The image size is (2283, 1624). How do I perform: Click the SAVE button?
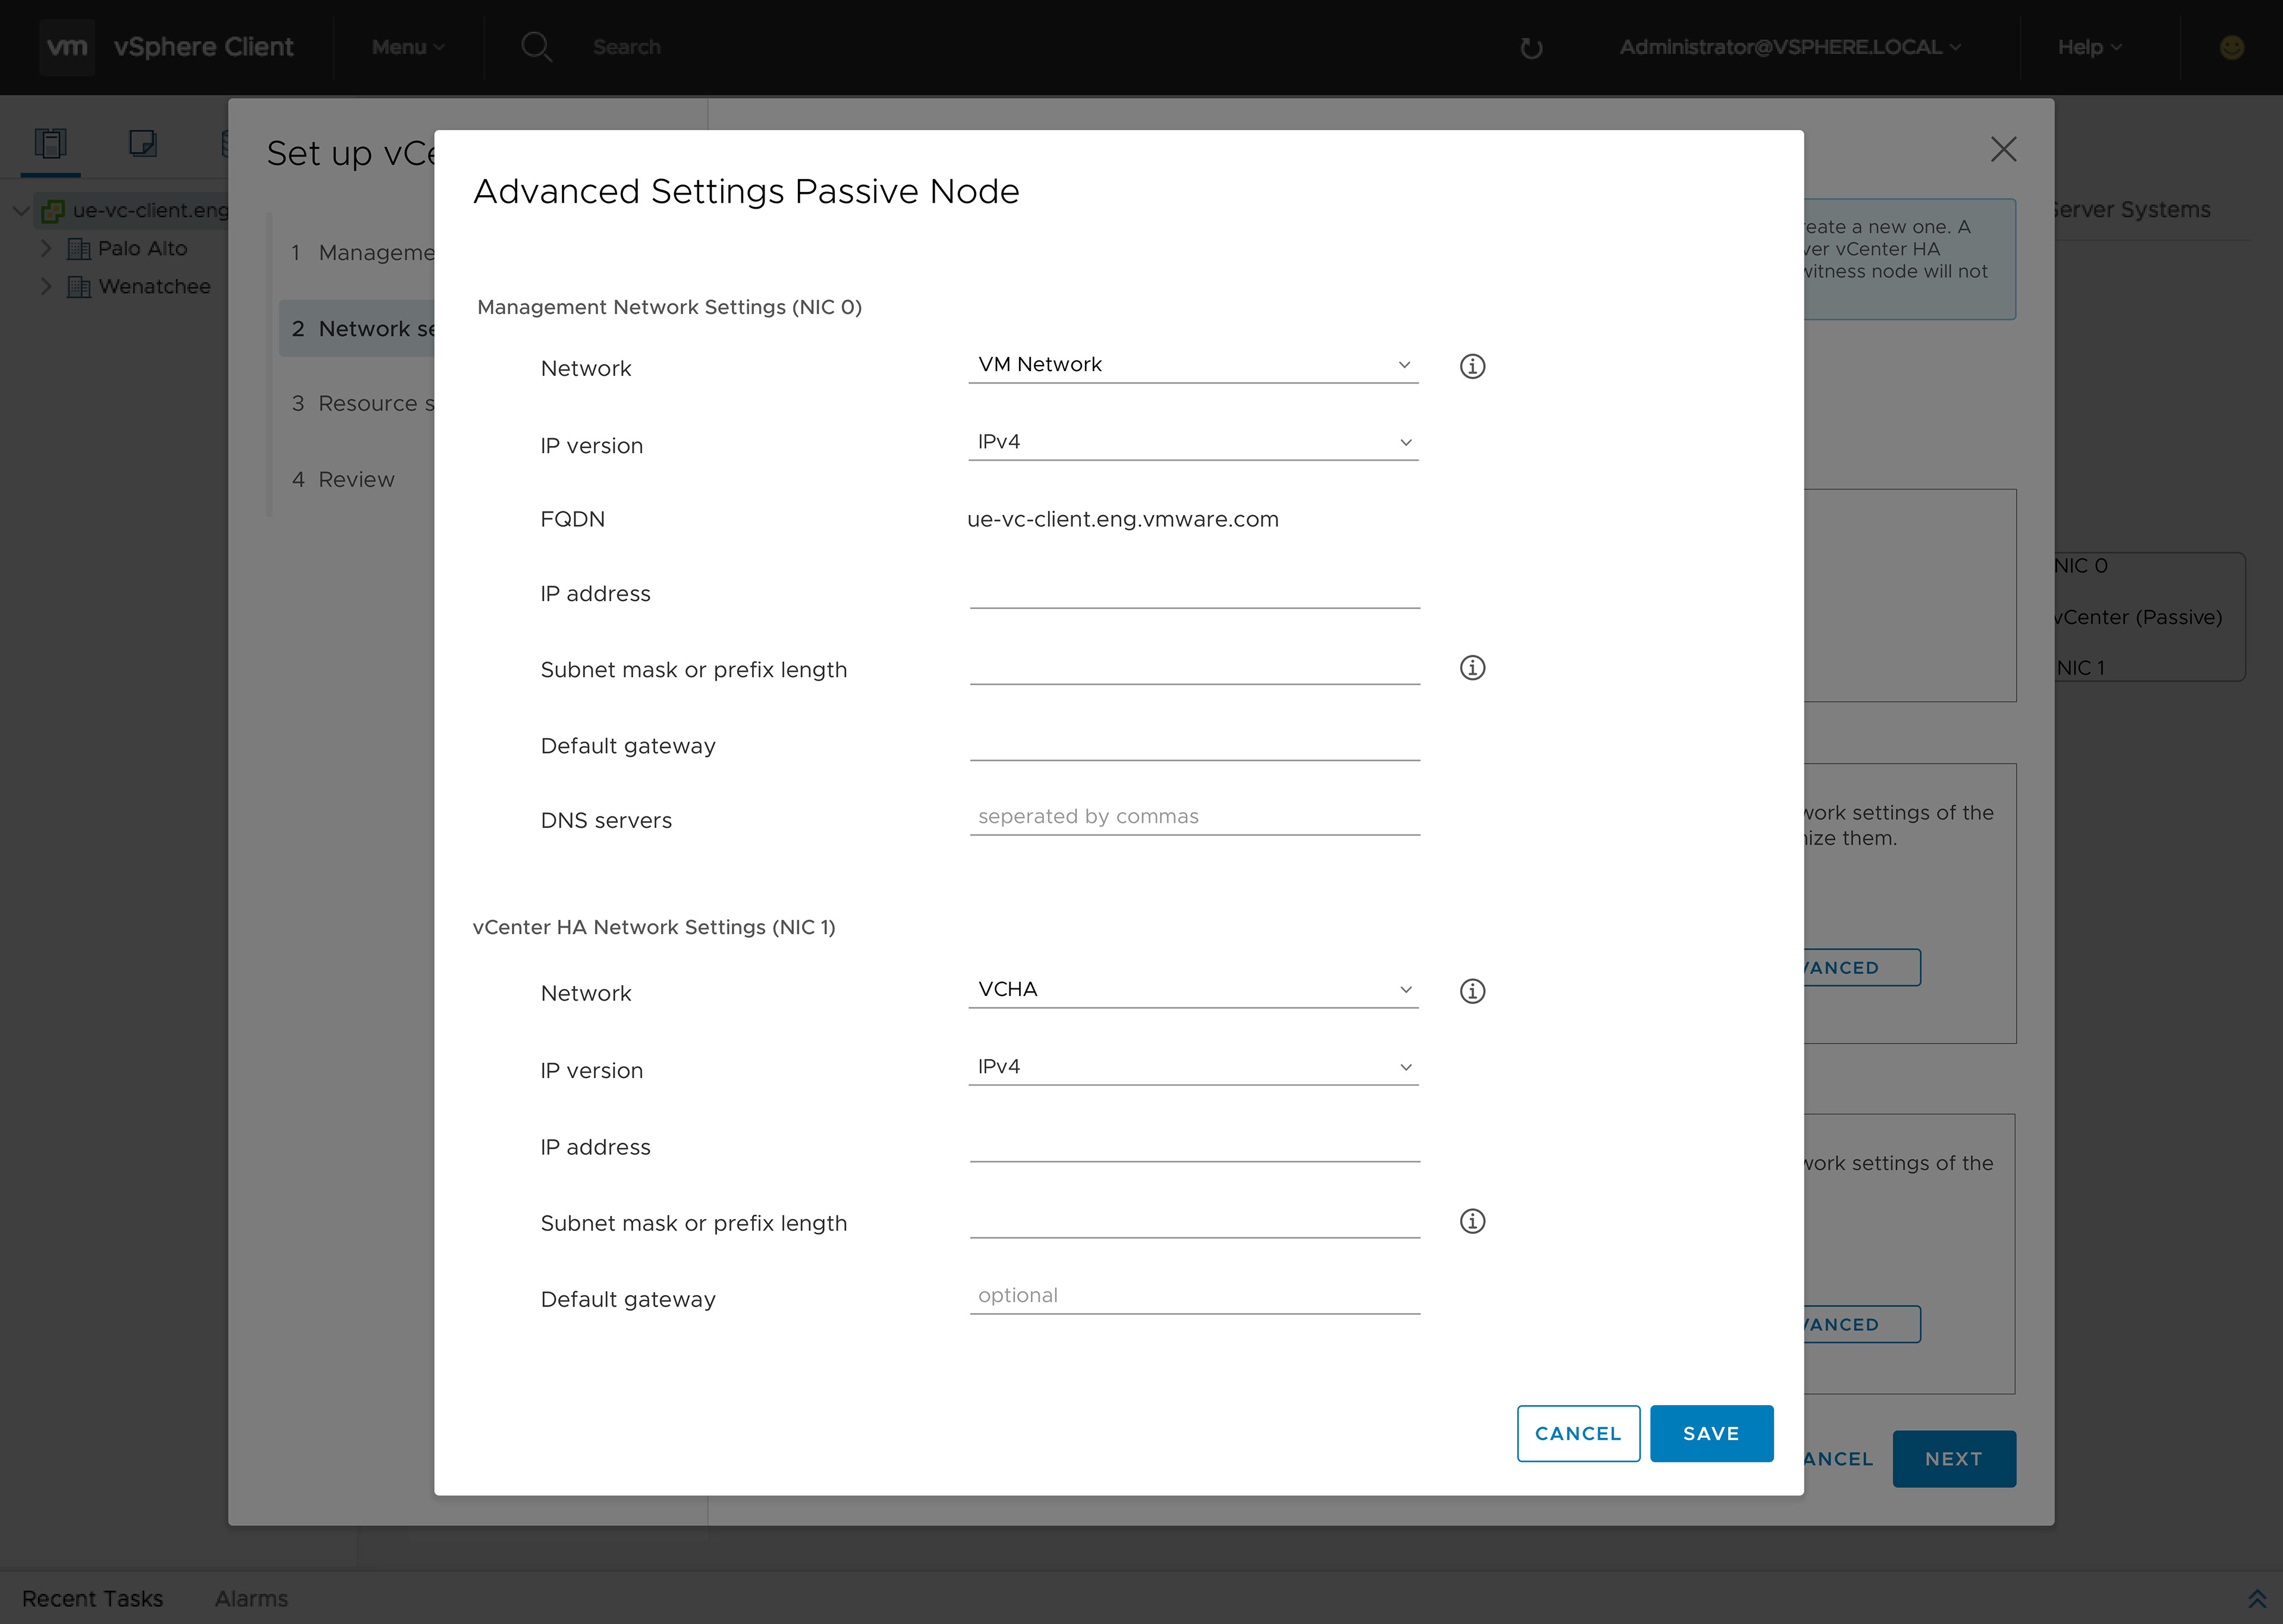tap(1711, 1433)
